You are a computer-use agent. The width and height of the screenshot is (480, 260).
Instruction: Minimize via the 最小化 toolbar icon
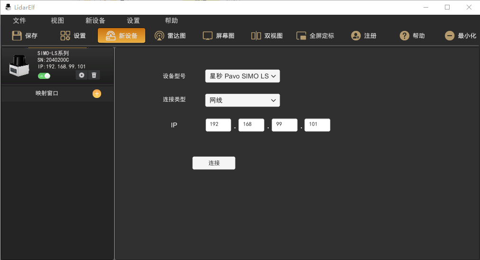[x=450, y=36]
